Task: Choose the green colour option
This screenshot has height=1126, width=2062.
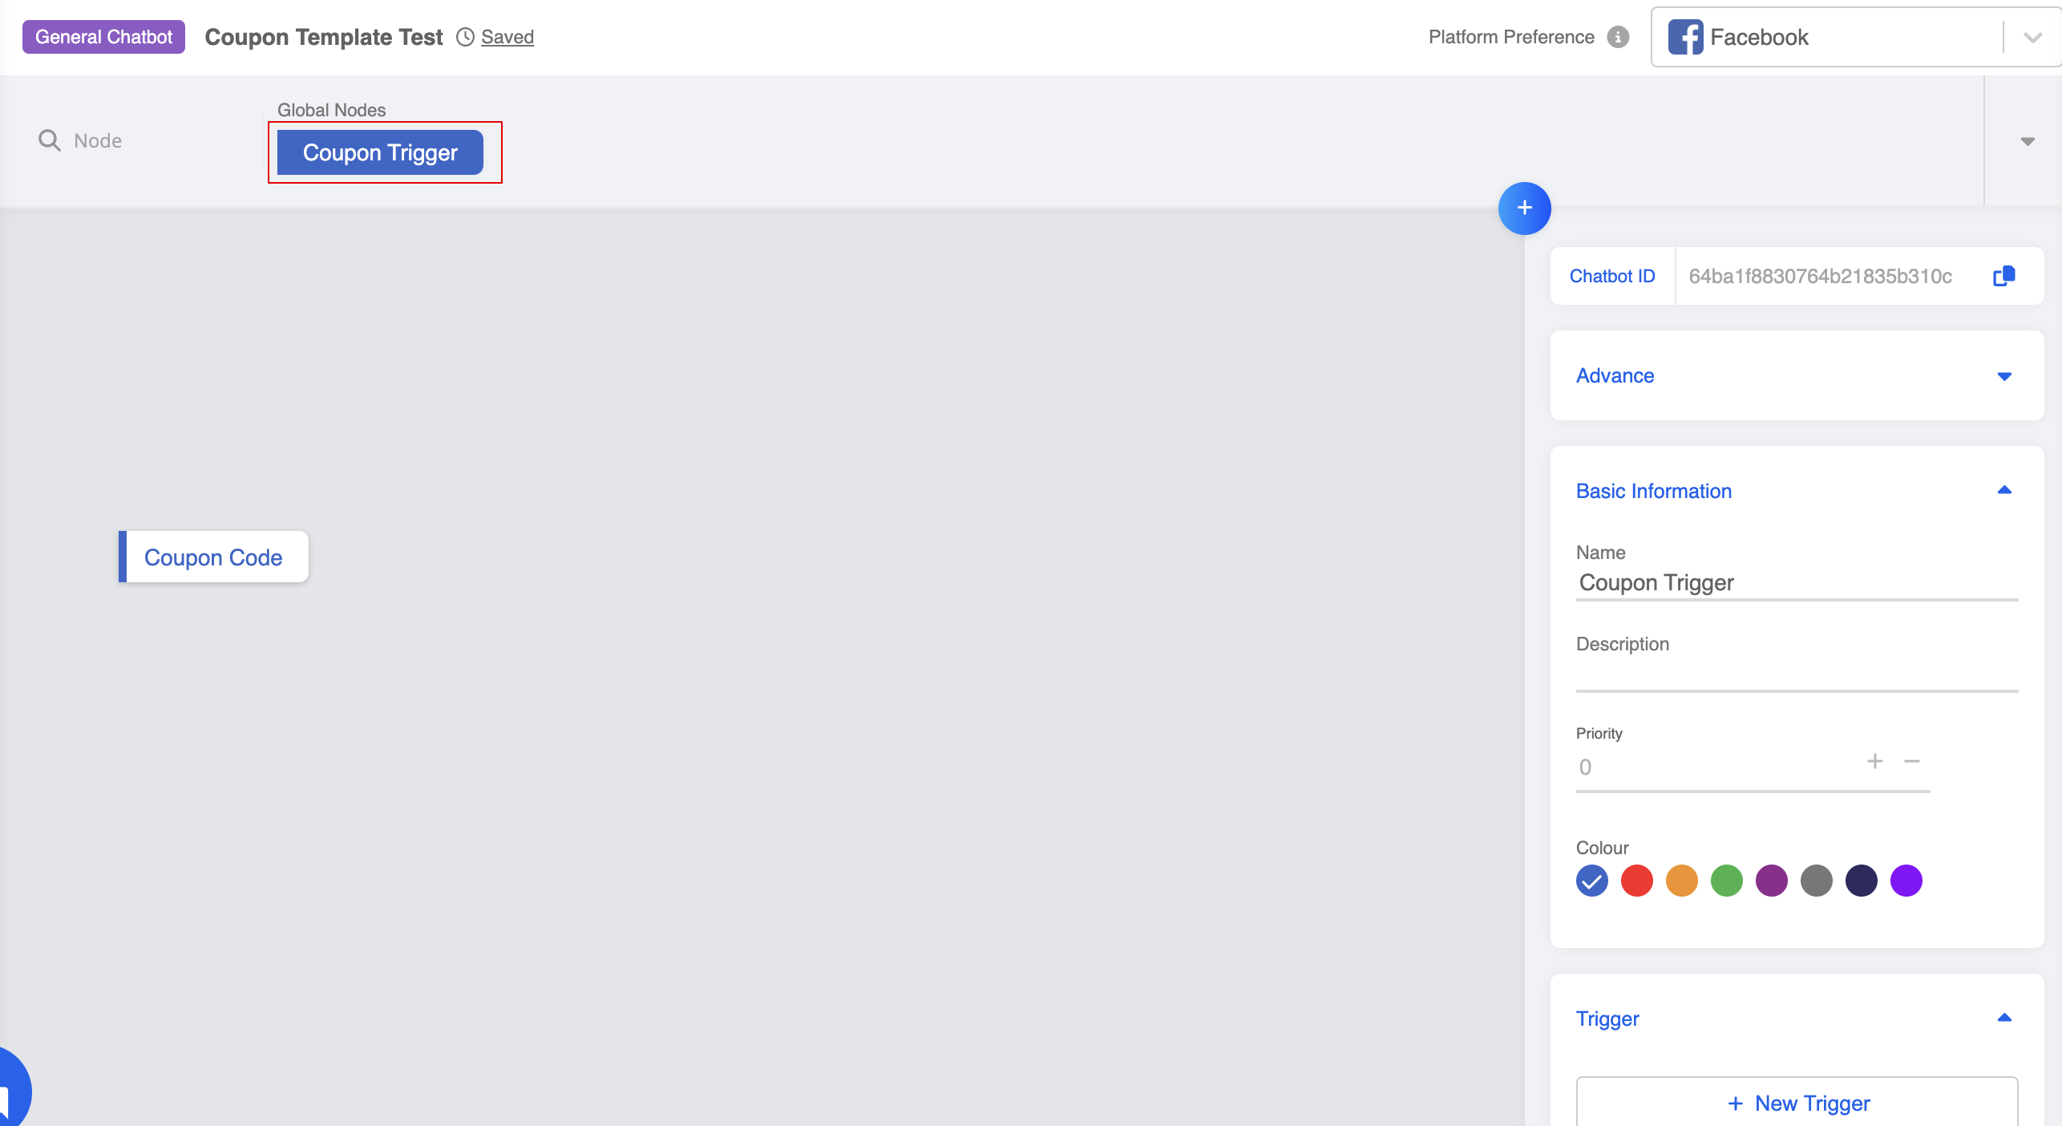Action: point(1726,881)
